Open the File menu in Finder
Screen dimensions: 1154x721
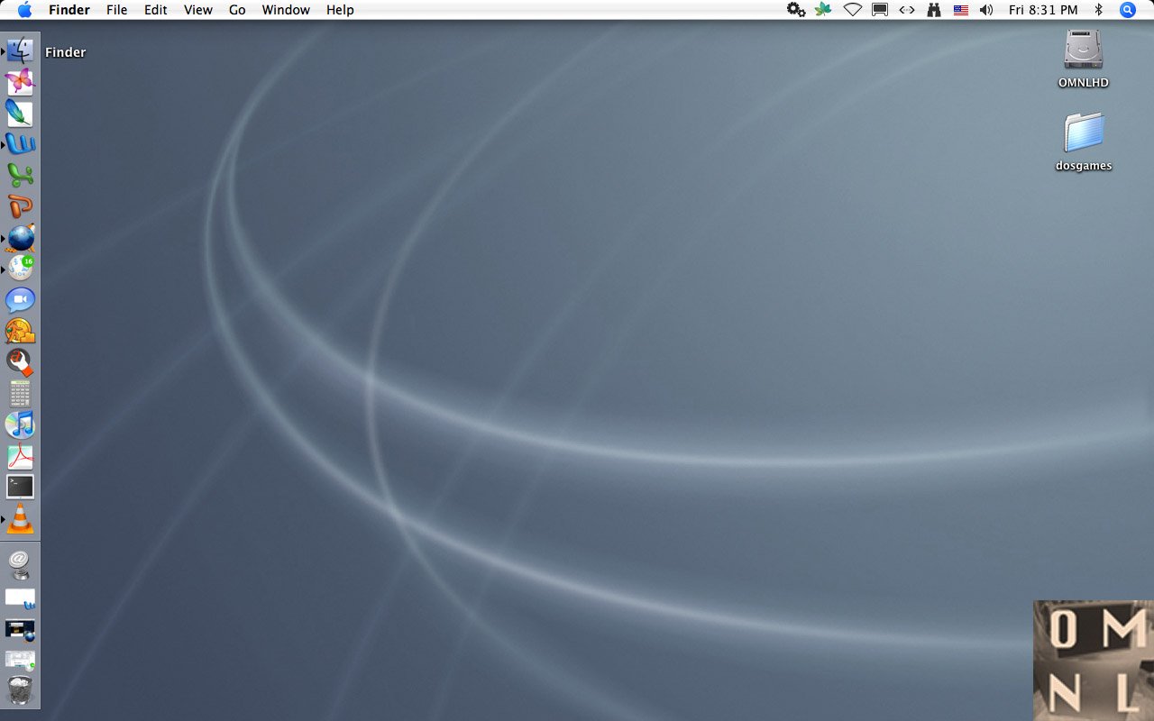tap(116, 10)
